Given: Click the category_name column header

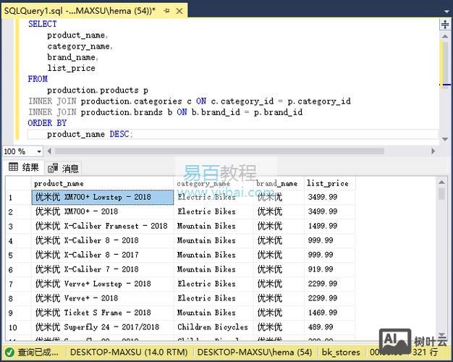Looking at the screenshot, I should coord(213,183).
